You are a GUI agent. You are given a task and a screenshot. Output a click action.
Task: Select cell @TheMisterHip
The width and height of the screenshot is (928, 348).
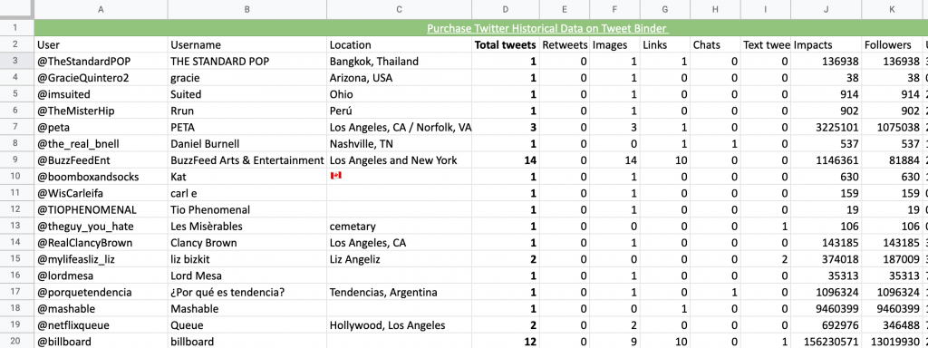click(x=101, y=111)
